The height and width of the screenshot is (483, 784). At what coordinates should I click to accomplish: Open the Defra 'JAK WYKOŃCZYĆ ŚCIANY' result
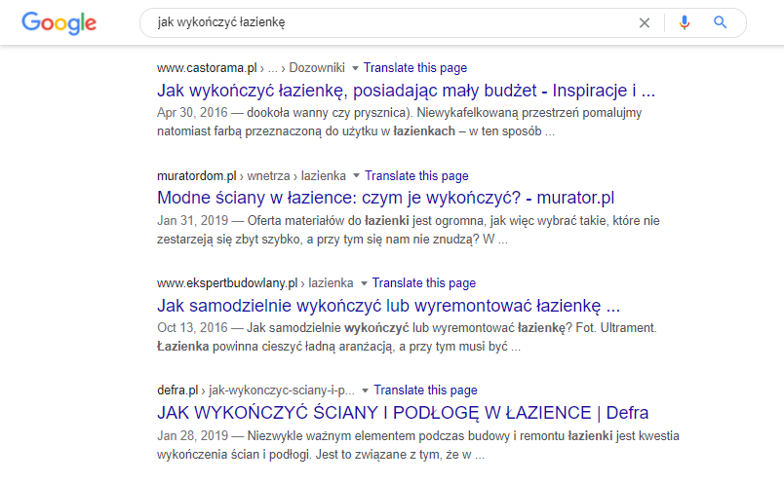click(402, 413)
